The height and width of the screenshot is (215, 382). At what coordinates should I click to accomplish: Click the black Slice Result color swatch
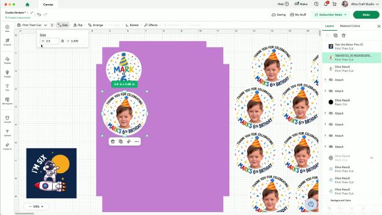330,102
